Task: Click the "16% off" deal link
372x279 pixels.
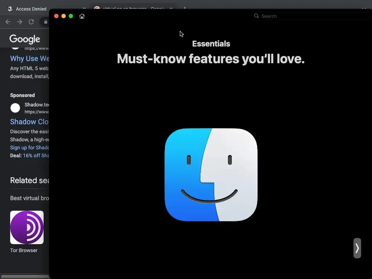Action: pyautogui.click(x=36, y=155)
